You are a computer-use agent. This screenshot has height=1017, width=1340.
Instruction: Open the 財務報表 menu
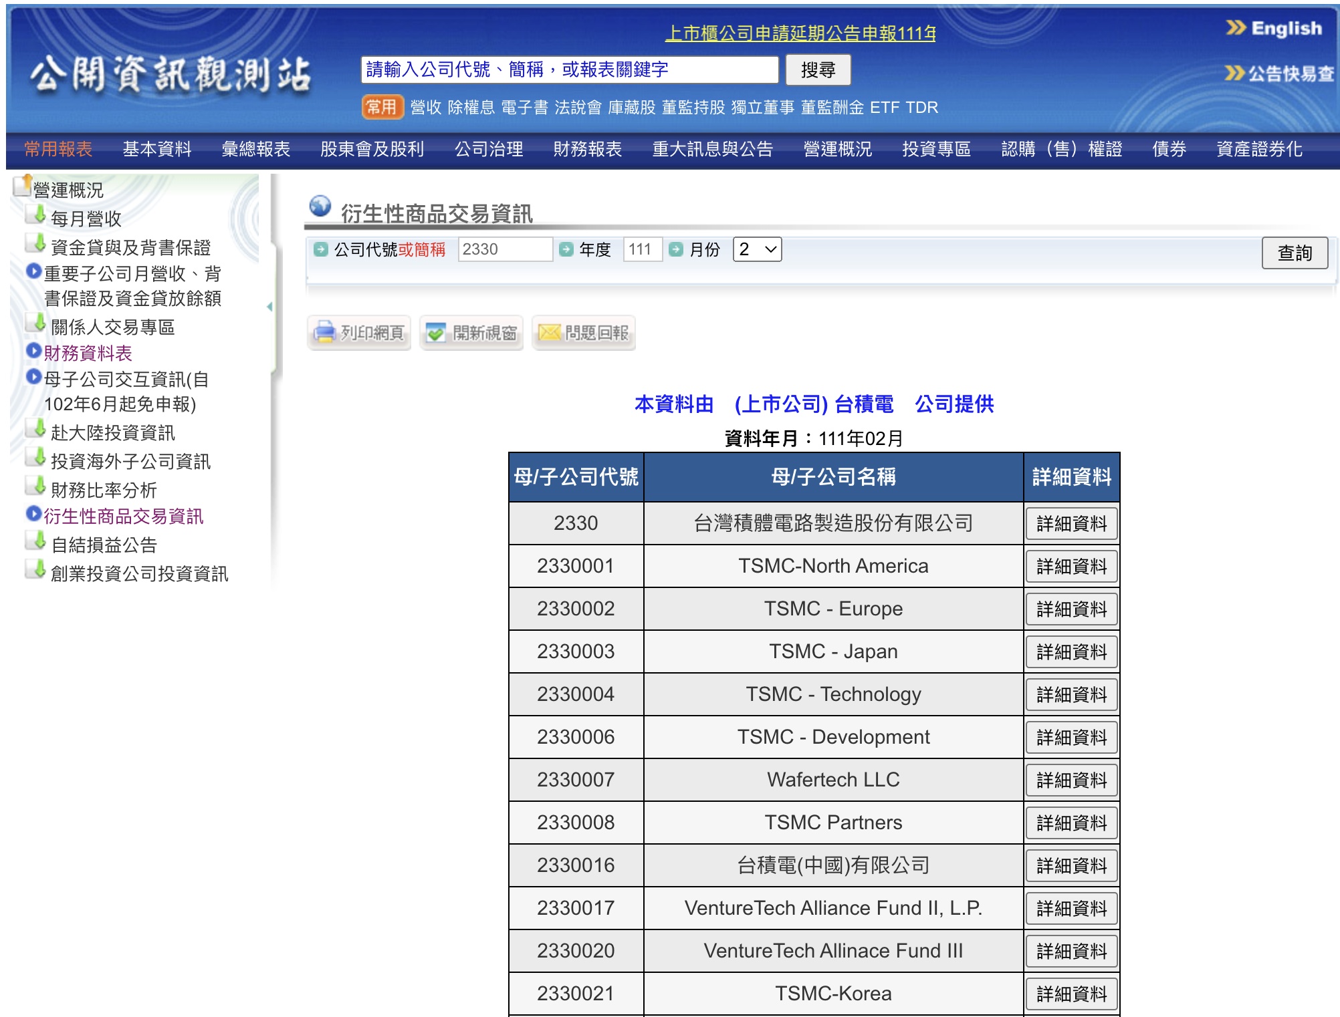588,149
